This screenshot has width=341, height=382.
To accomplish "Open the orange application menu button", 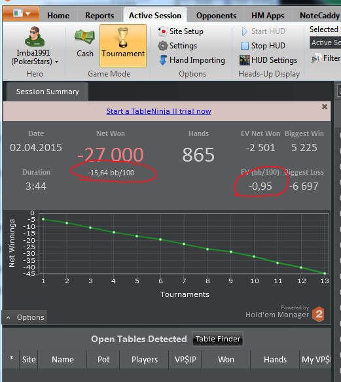I will click(x=21, y=13).
